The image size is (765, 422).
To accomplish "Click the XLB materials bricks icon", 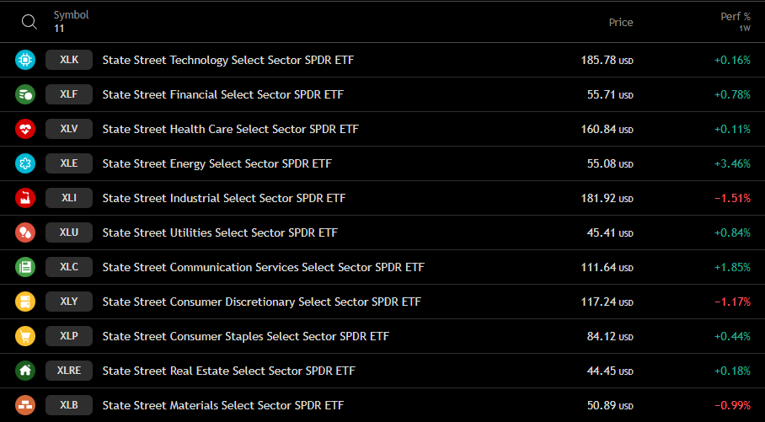I will [25, 405].
